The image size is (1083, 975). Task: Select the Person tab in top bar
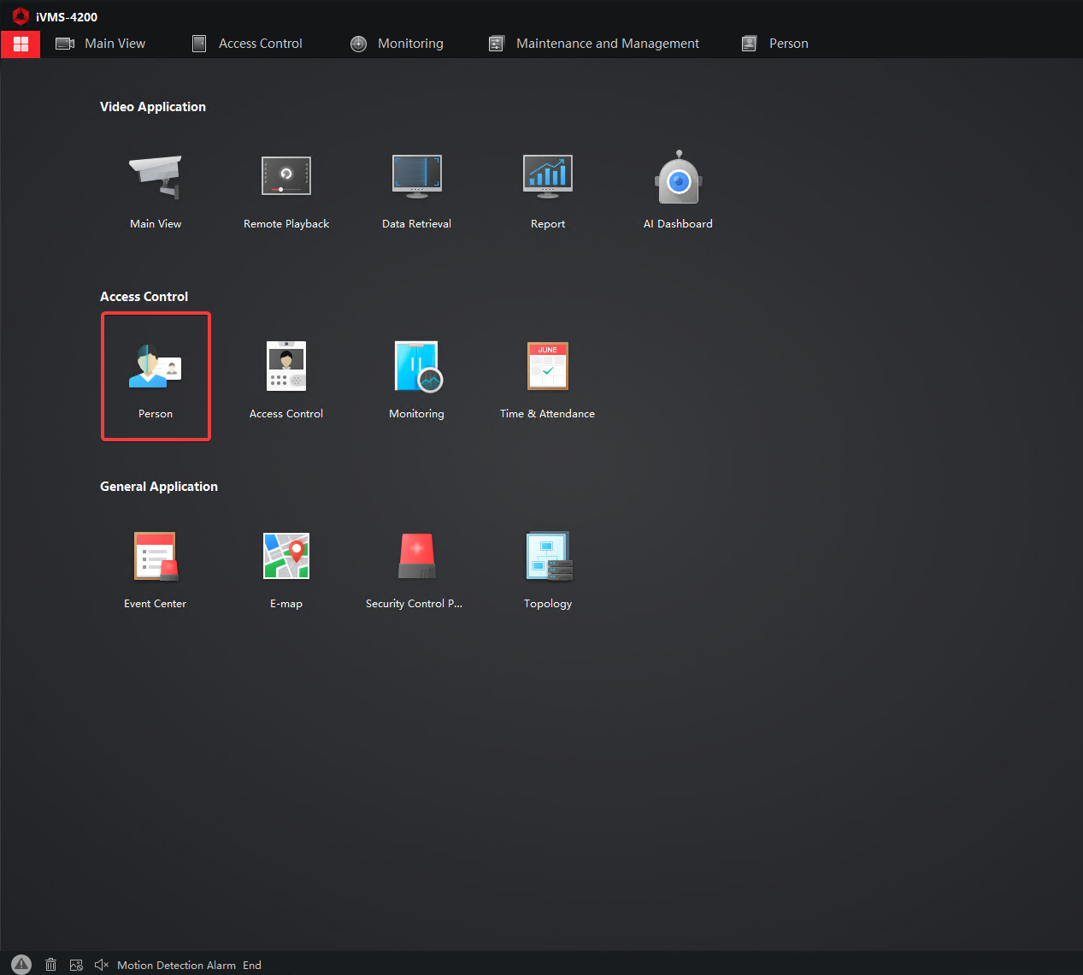775,44
